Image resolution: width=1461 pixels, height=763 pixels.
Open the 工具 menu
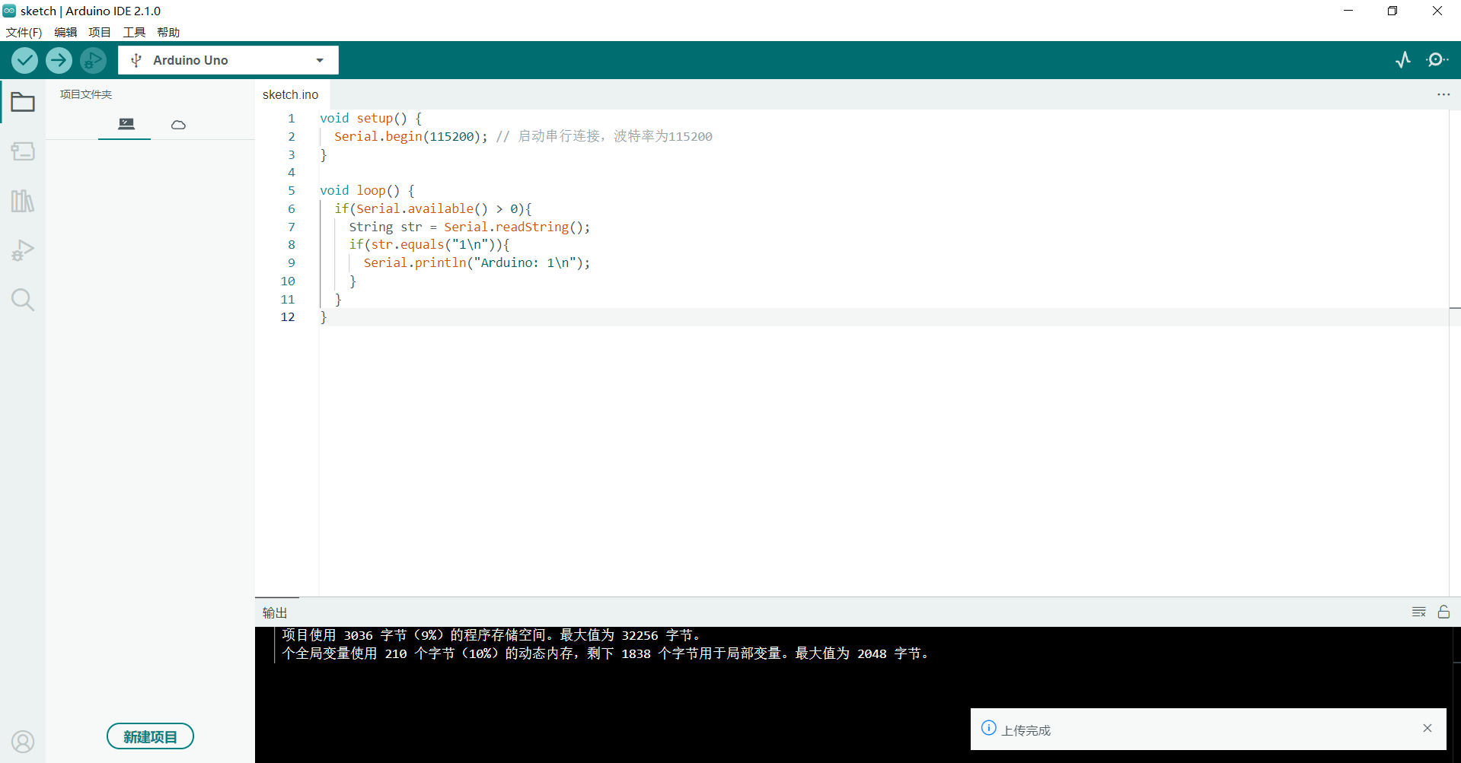(x=134, y=32)
